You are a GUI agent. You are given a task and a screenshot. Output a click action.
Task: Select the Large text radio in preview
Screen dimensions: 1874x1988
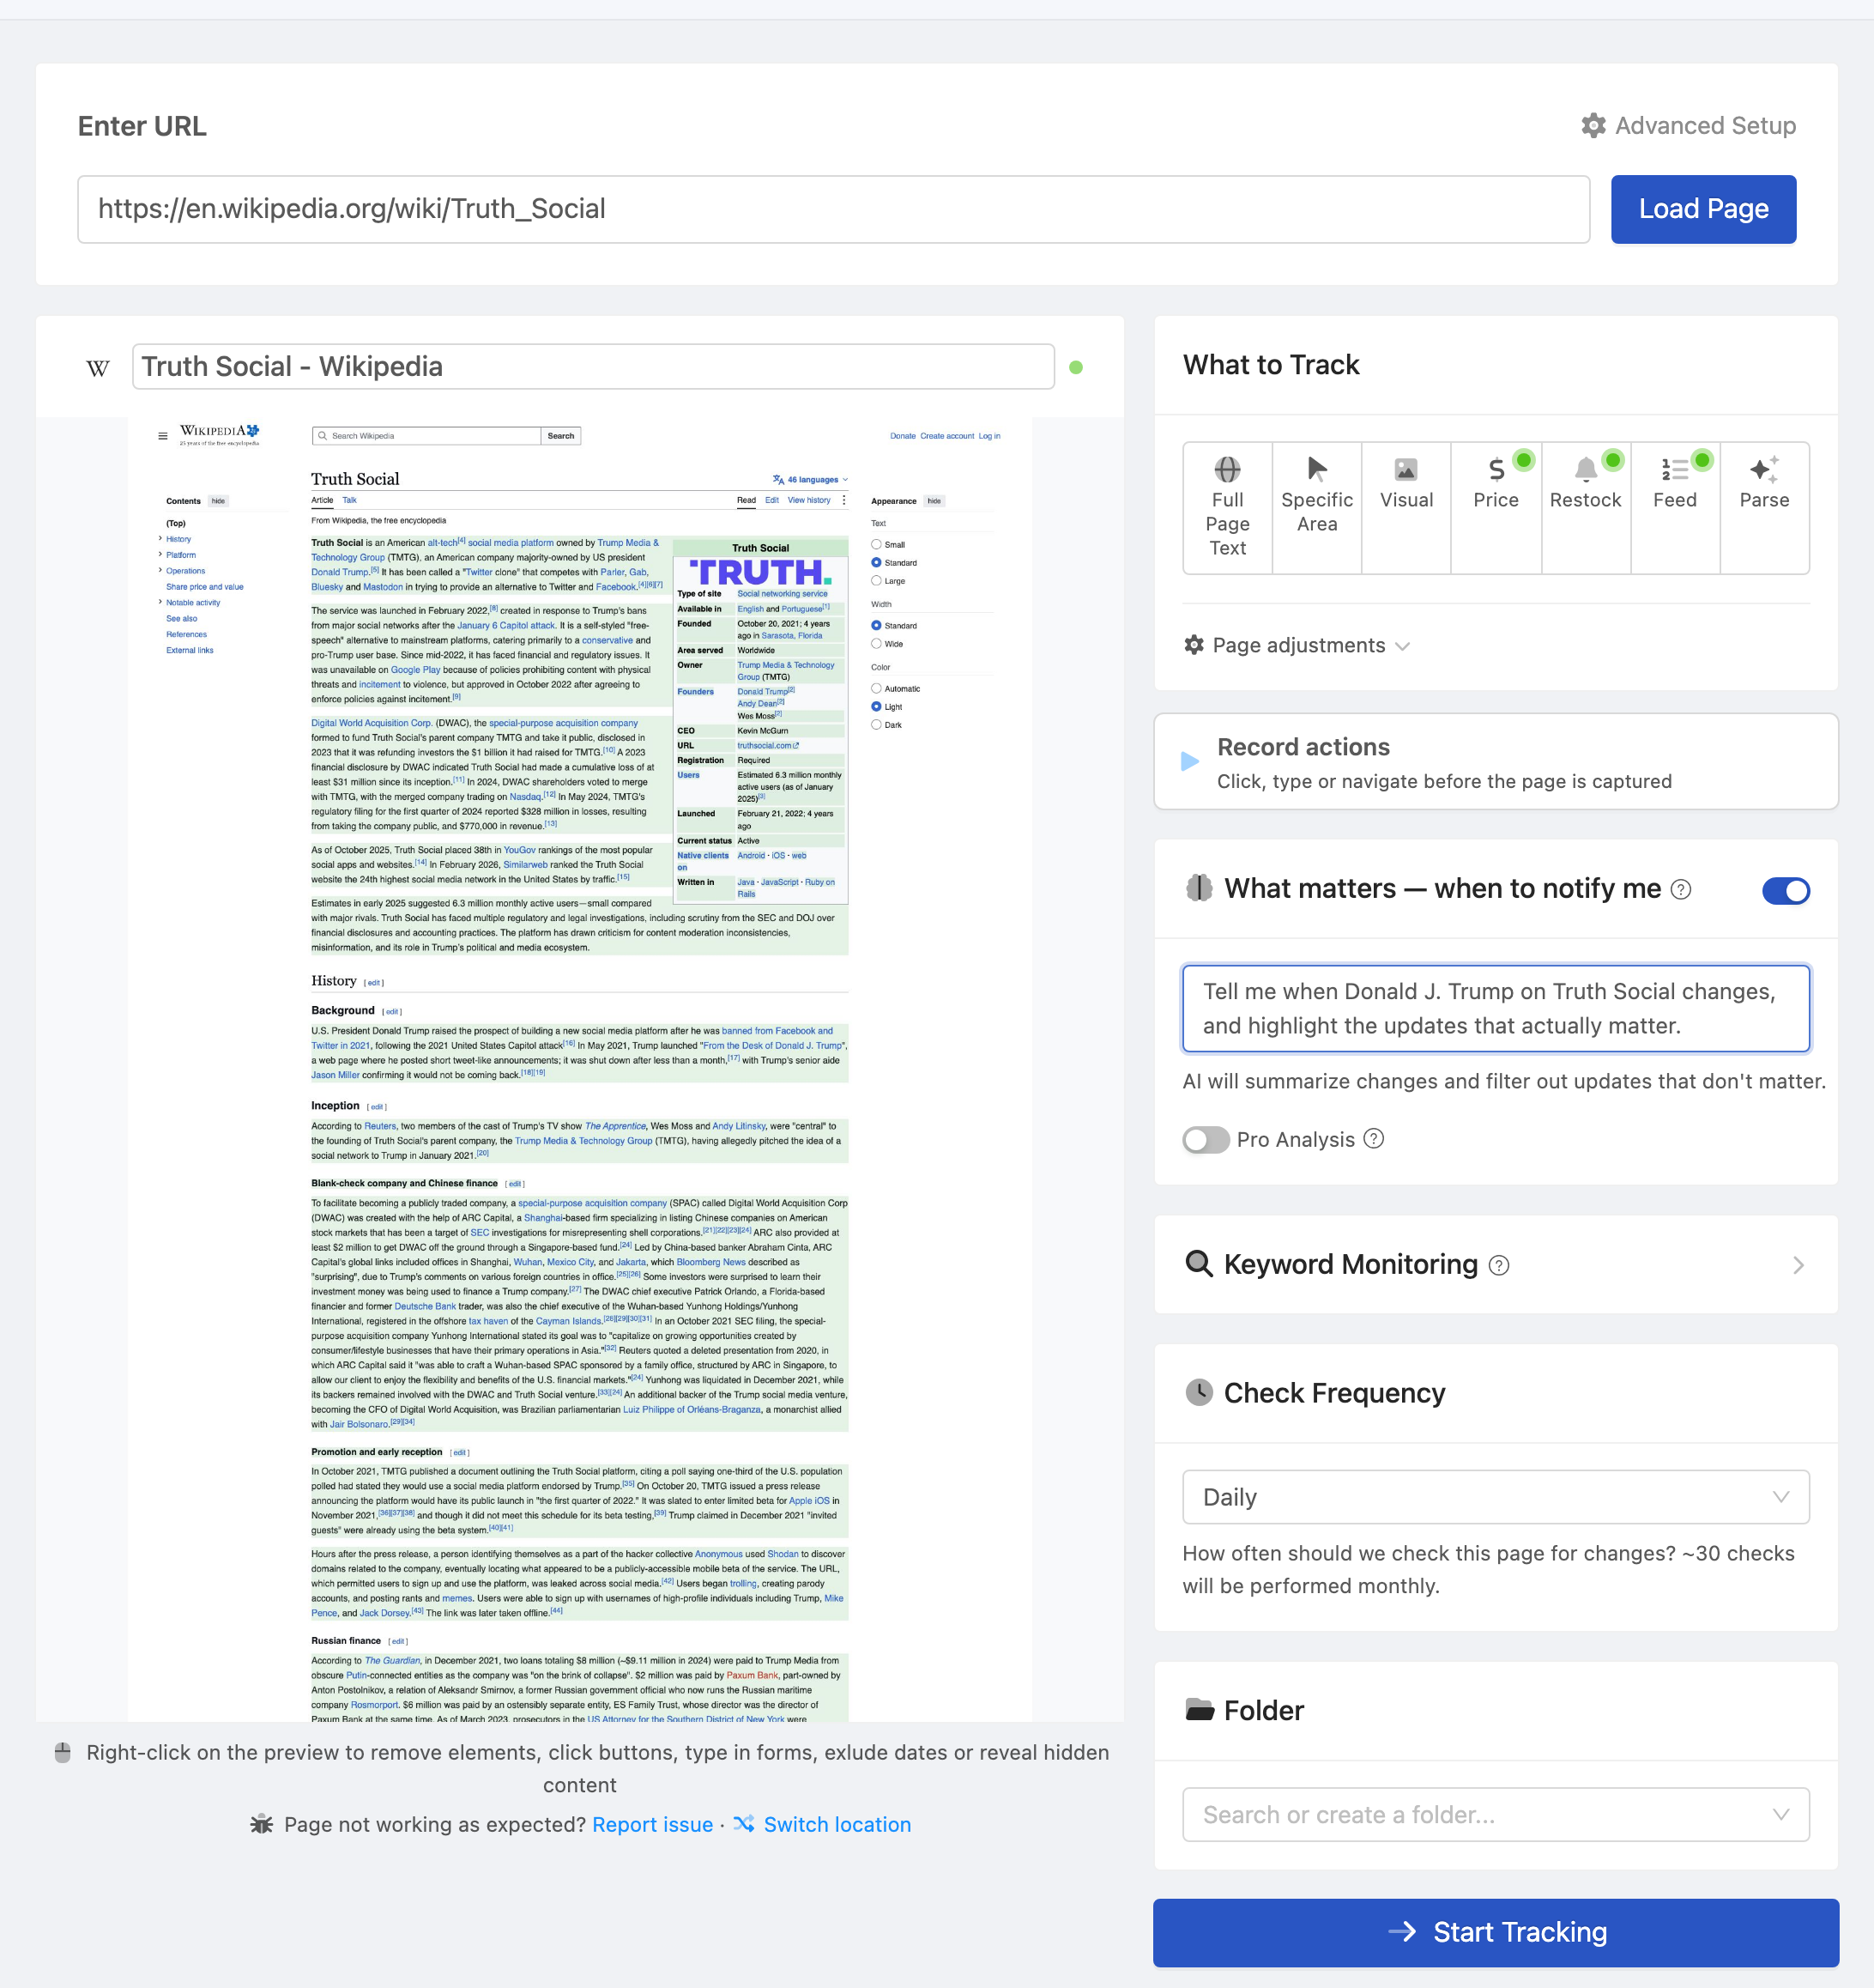(x=877, y=581)
